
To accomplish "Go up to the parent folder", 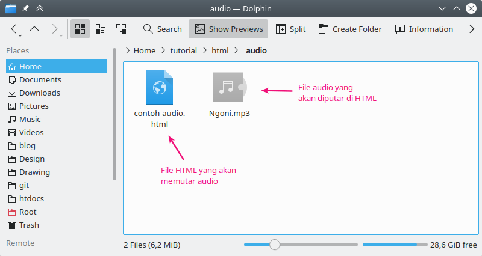I will point(34,29).
